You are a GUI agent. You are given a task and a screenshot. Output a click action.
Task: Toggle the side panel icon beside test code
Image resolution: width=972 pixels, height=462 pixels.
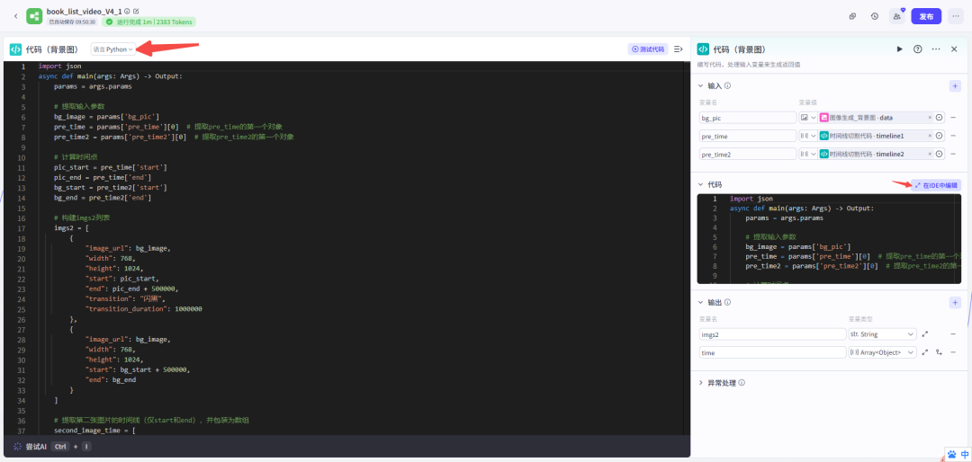[679, 49]
